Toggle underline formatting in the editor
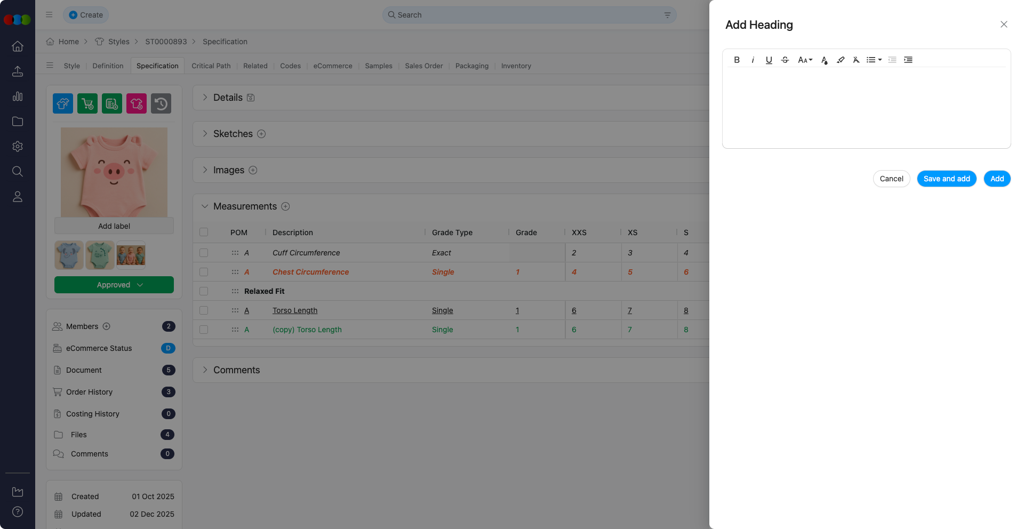Screen dimensions: 1024x529 pos(769,60)
